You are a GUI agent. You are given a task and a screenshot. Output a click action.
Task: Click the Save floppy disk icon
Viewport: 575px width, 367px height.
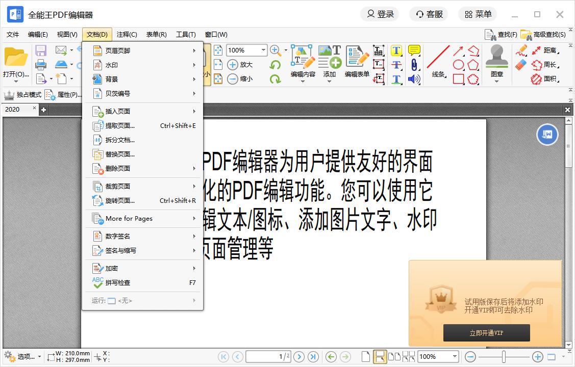click(x=41, y=50)
